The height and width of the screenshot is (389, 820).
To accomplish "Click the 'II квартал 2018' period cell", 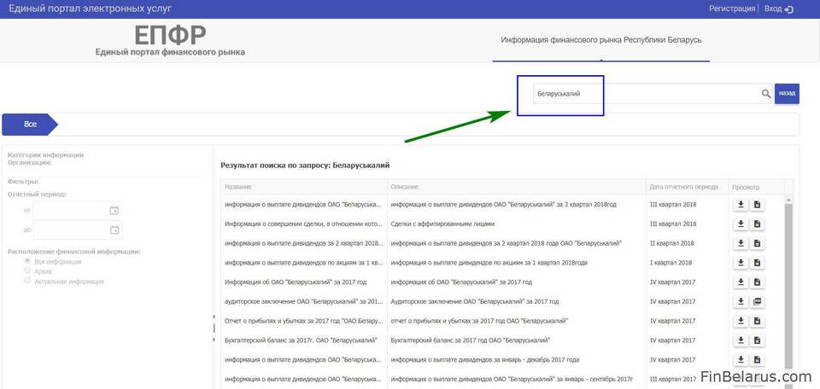I will tap(671, 243).
